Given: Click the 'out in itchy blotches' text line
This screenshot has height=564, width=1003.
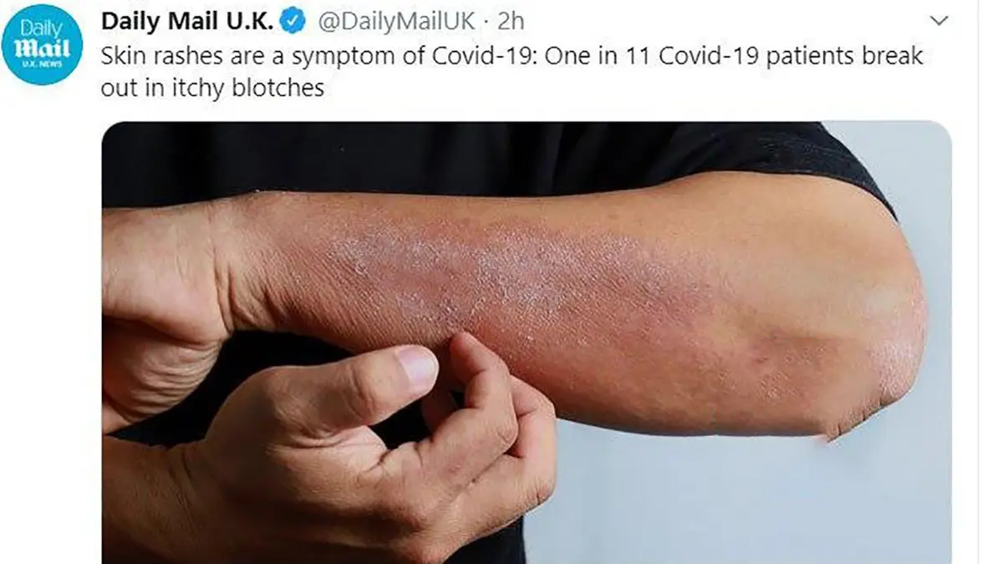Looking at the screenshot, I should (x=212, y=88).
